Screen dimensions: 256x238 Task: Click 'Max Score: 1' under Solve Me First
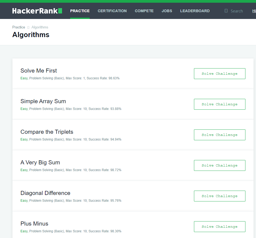click(75, 78)
